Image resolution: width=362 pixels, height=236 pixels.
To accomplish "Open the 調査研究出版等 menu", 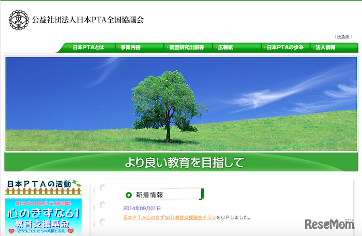I will 187,48.
